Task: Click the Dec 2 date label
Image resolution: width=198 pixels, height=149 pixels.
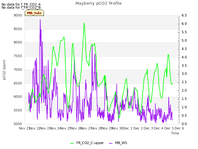Action: click(x=138, y=128)
